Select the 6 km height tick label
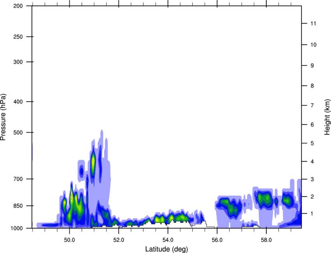The height and width of the screenshot is (253, 331). pos(312,125)
